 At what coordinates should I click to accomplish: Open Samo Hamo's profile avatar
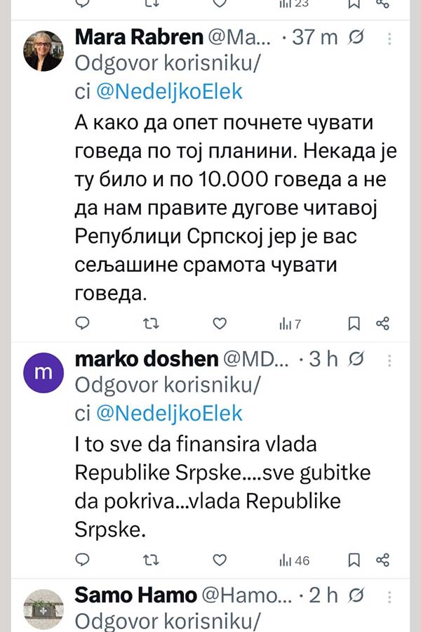pyautogui.click(x=44, y=609)
